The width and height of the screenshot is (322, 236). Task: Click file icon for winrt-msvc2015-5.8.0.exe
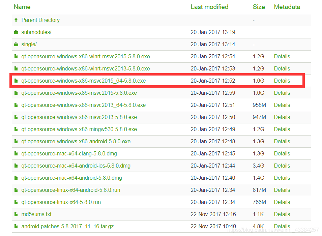point(16,57)
